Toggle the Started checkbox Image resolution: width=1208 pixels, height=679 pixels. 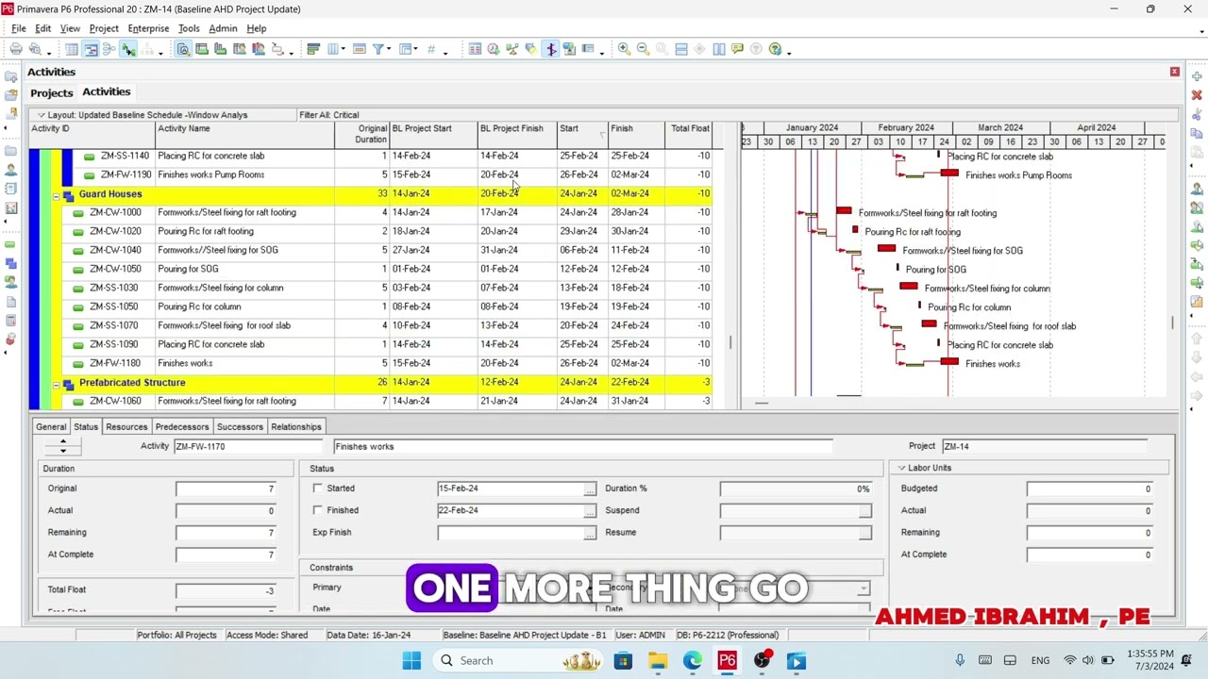[x=318, y=489]
